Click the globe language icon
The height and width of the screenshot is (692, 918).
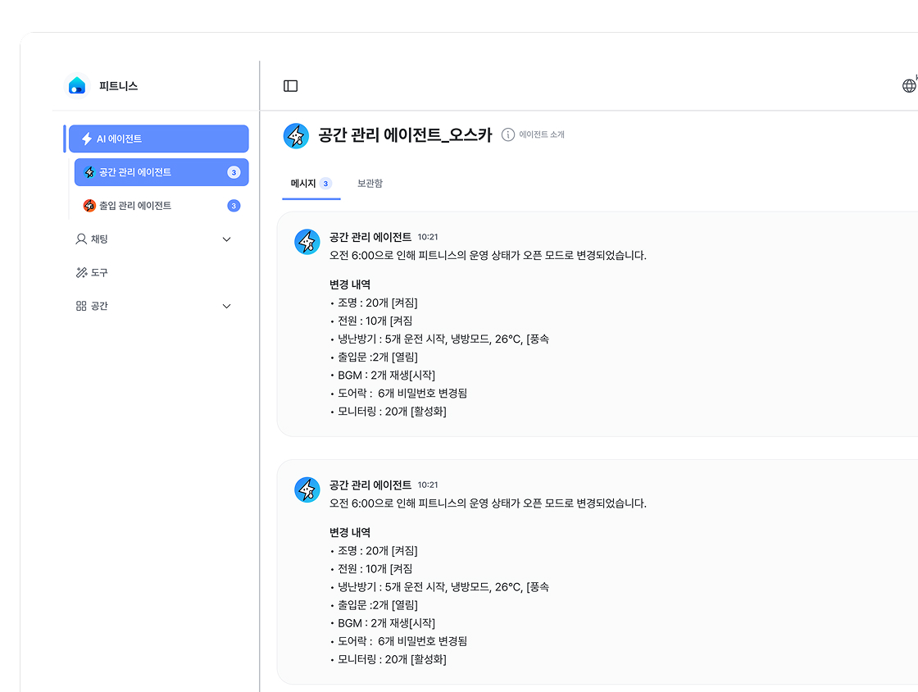[908, 85]
